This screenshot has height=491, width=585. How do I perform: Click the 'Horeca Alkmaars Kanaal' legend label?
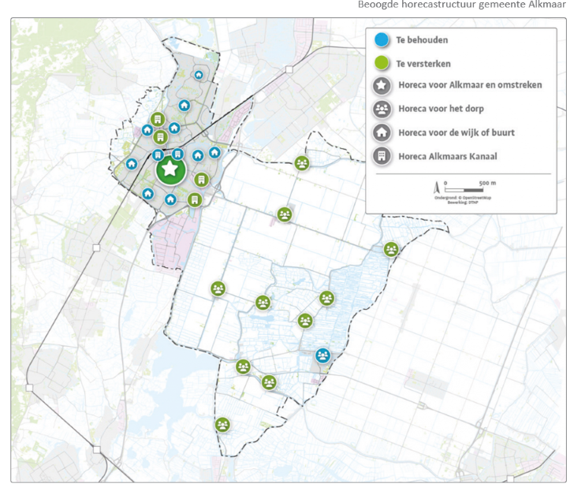pyautogui.click(x=447, y=156)
